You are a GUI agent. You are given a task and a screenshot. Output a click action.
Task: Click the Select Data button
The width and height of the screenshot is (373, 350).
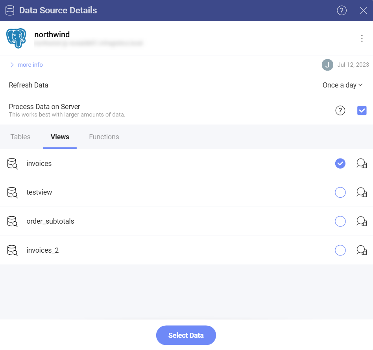[x=186, y=335]
